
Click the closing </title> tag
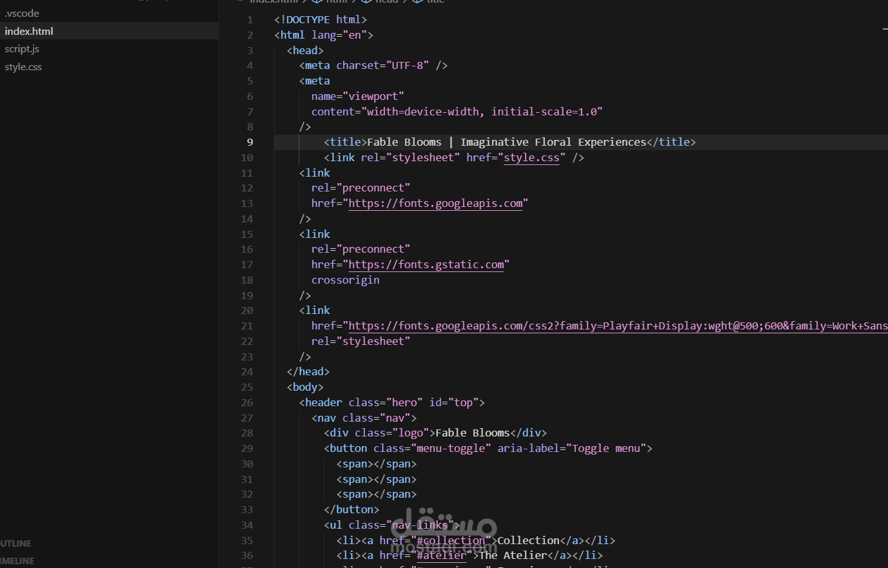671,142
